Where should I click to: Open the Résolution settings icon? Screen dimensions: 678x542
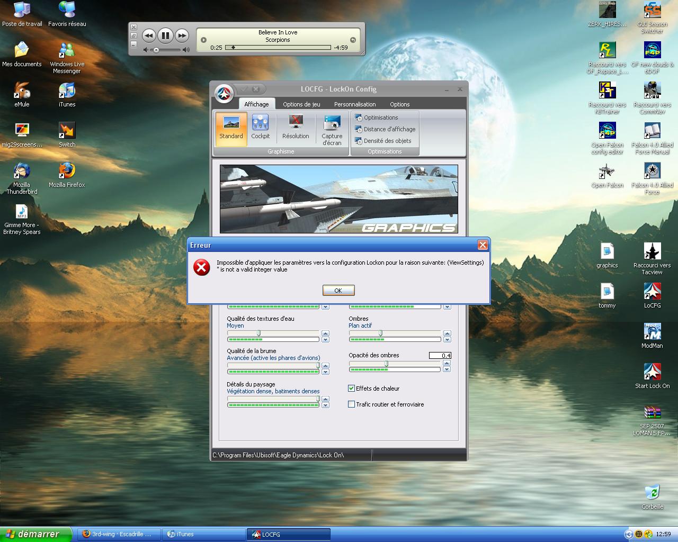coord(296,128)
